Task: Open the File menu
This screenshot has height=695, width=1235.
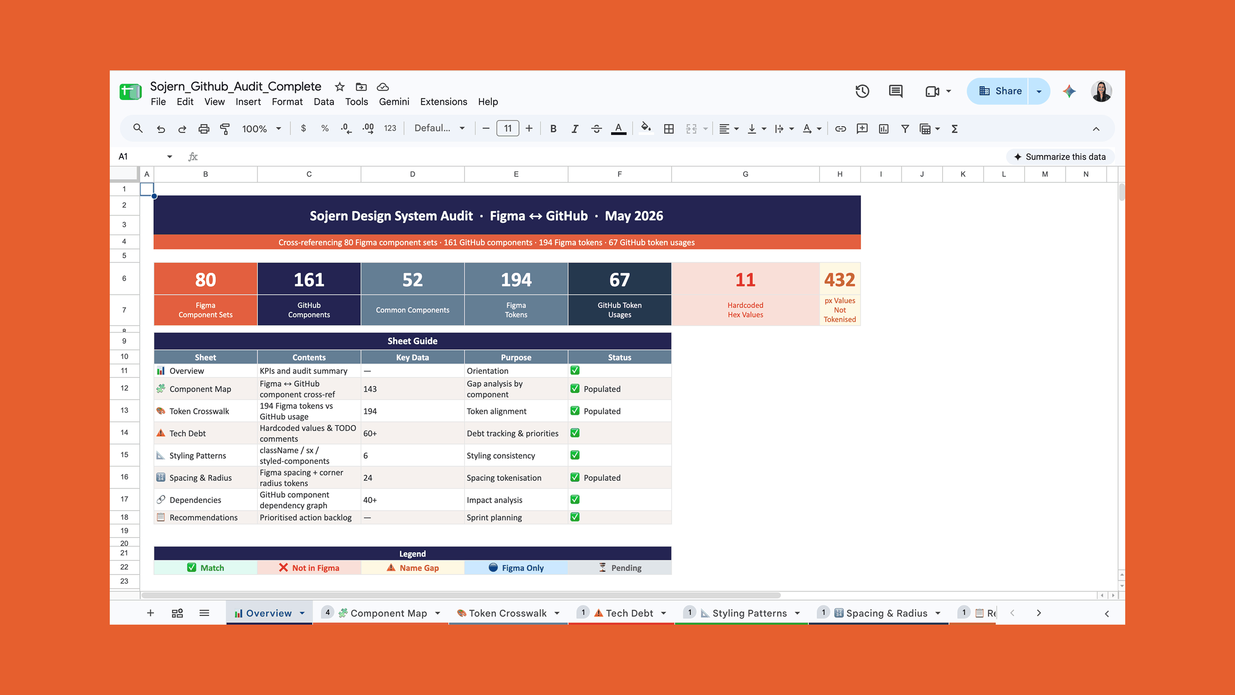Action: click(x=158, y=102)
